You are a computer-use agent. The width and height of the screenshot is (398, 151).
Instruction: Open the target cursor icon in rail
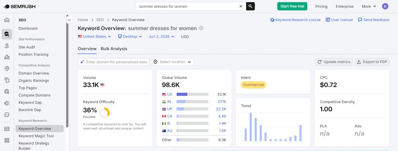(x=7, y=91)
